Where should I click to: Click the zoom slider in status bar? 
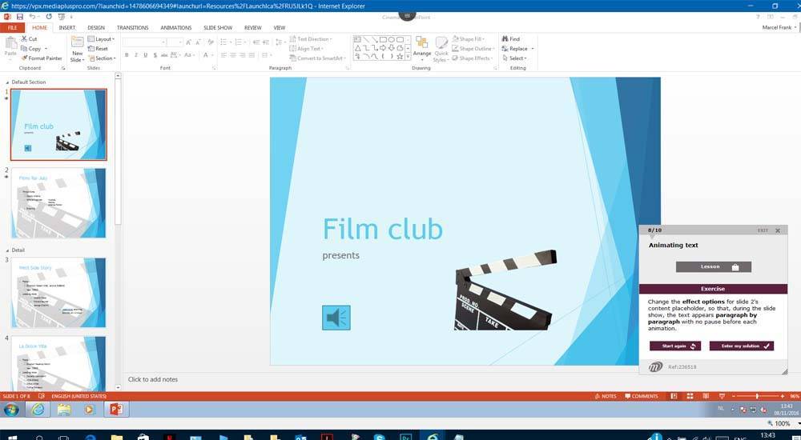(757, 396)
